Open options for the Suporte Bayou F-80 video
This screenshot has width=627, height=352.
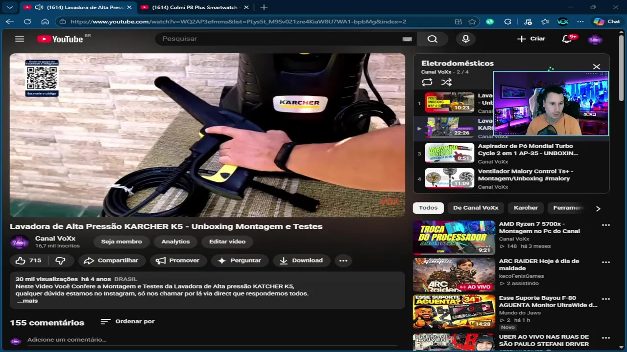pos(606,299)
